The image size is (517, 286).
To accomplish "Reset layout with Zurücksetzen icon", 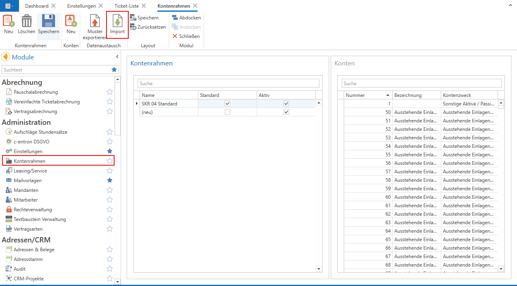I will [x=148, y=27].
